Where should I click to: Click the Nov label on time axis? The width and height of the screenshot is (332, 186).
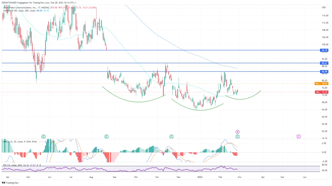coord(157,177)
